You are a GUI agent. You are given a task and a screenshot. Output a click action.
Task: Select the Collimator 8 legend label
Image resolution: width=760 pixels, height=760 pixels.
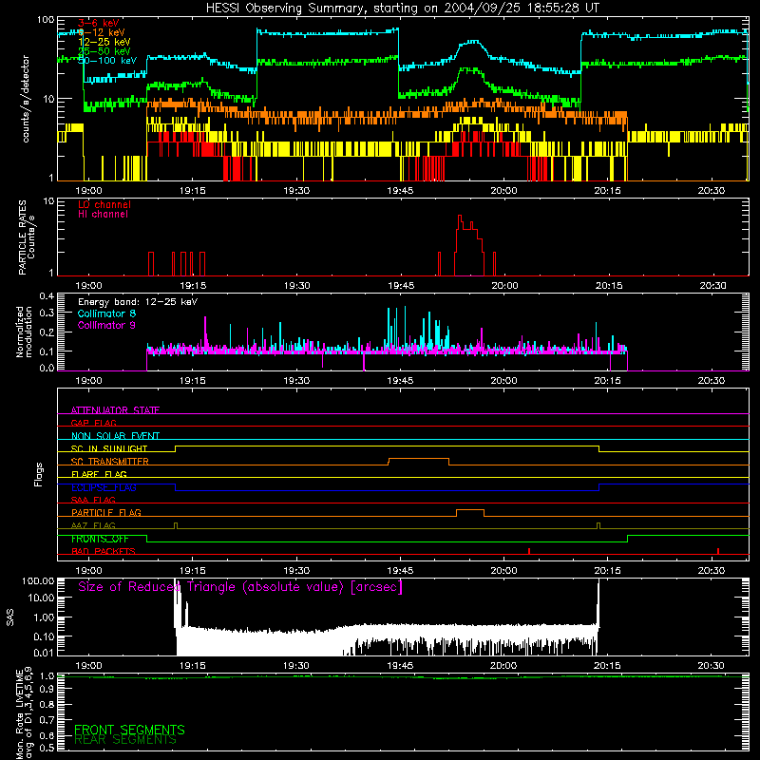(106, 313)
